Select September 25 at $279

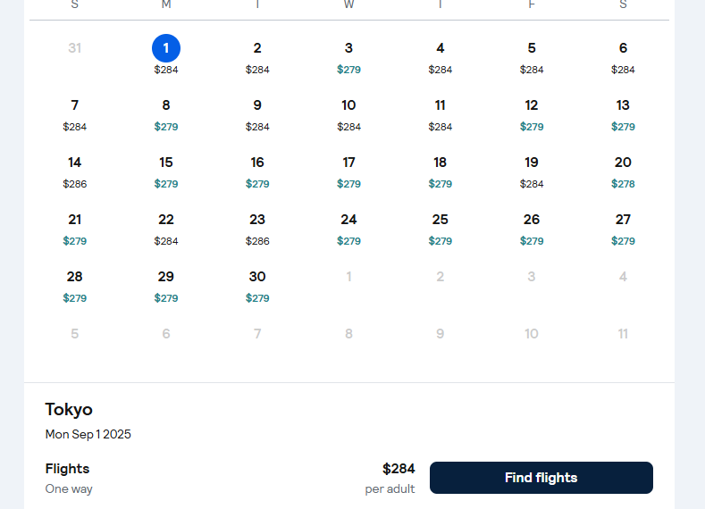pyautogui.click(x=441, y=228)
